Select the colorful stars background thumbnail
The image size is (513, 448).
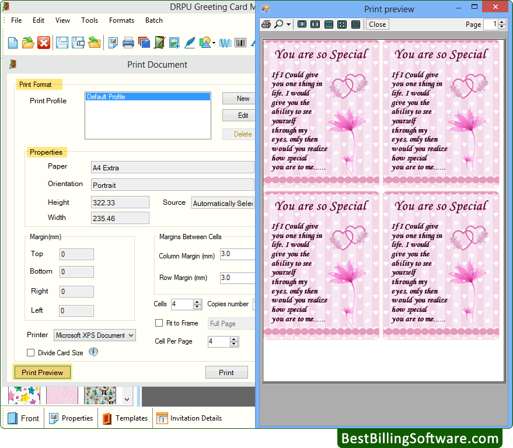pos(24,395)
